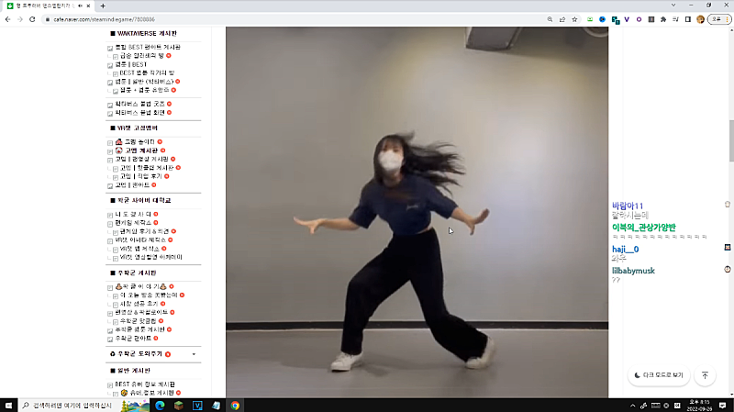Viewport: 734px width, 412px height.
Task: Switch to dark mode with 다크 모드로 보기
Action: [x=659, y=375]
